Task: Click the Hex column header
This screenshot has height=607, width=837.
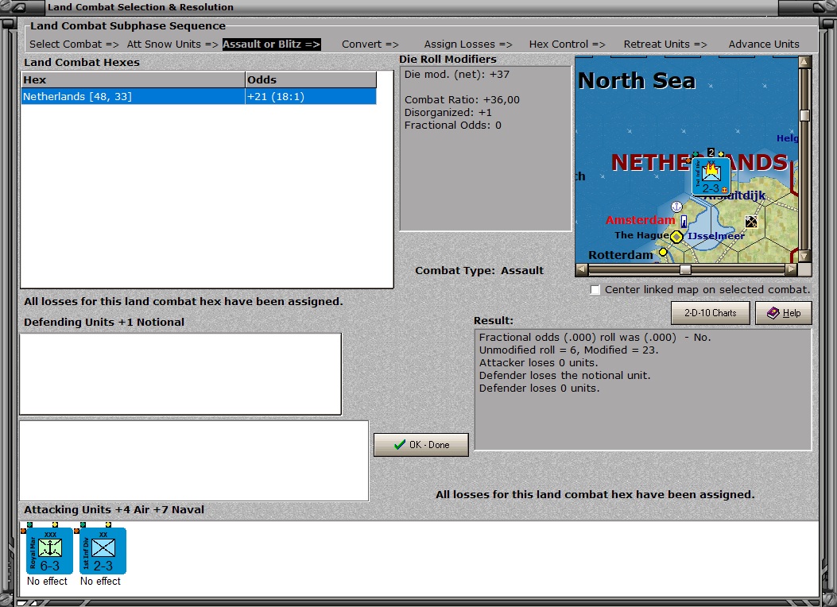Action: click(x=133, y=79)
